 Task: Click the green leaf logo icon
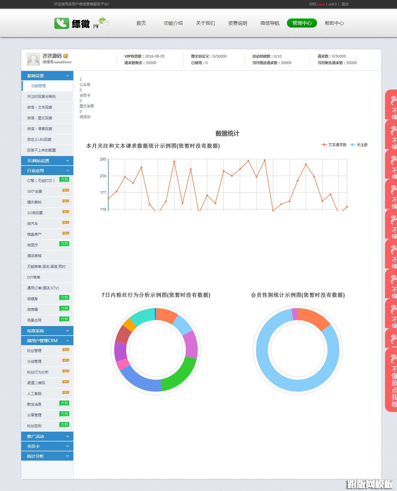point(62,23)
